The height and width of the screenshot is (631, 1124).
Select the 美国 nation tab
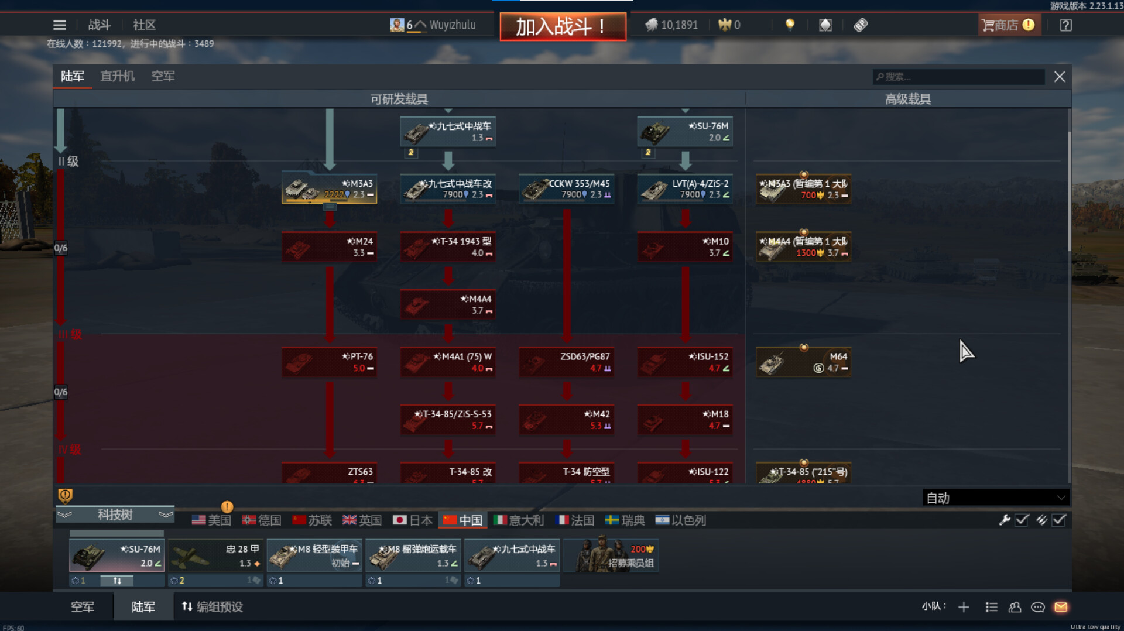pyautogui.click(x=211, y=520)
